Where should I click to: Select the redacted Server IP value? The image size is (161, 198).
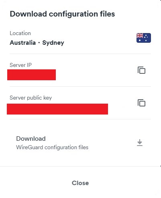[31, 75]
